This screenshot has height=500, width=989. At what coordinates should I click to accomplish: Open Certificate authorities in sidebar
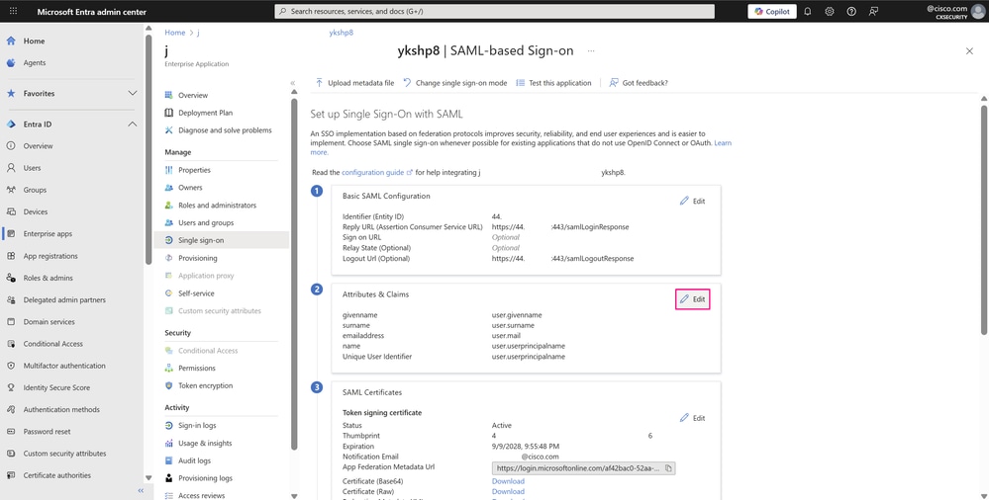(56, 475)
